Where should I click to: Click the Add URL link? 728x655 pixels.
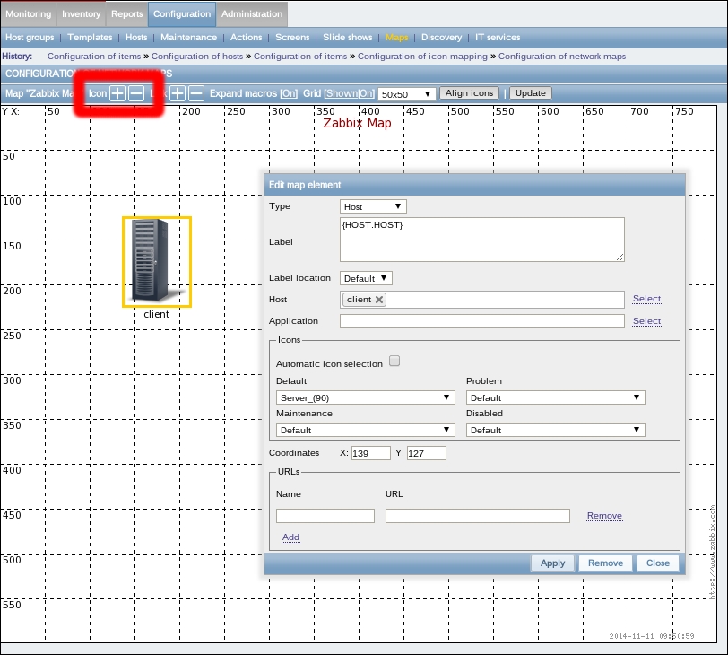(x=290, y=537)
